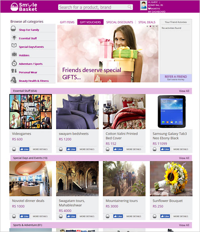
Task: Click Refer A Friend button
Action: click(176, 78)
